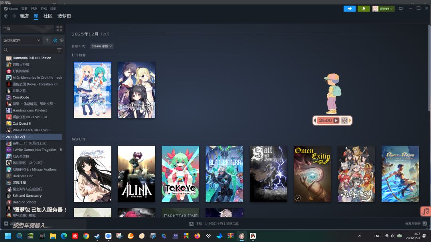Screen dimensions: 431x242
Task: Launch Microsoft Edge from the taskbar
Action: pyautogui.click(x=64, y=236)
